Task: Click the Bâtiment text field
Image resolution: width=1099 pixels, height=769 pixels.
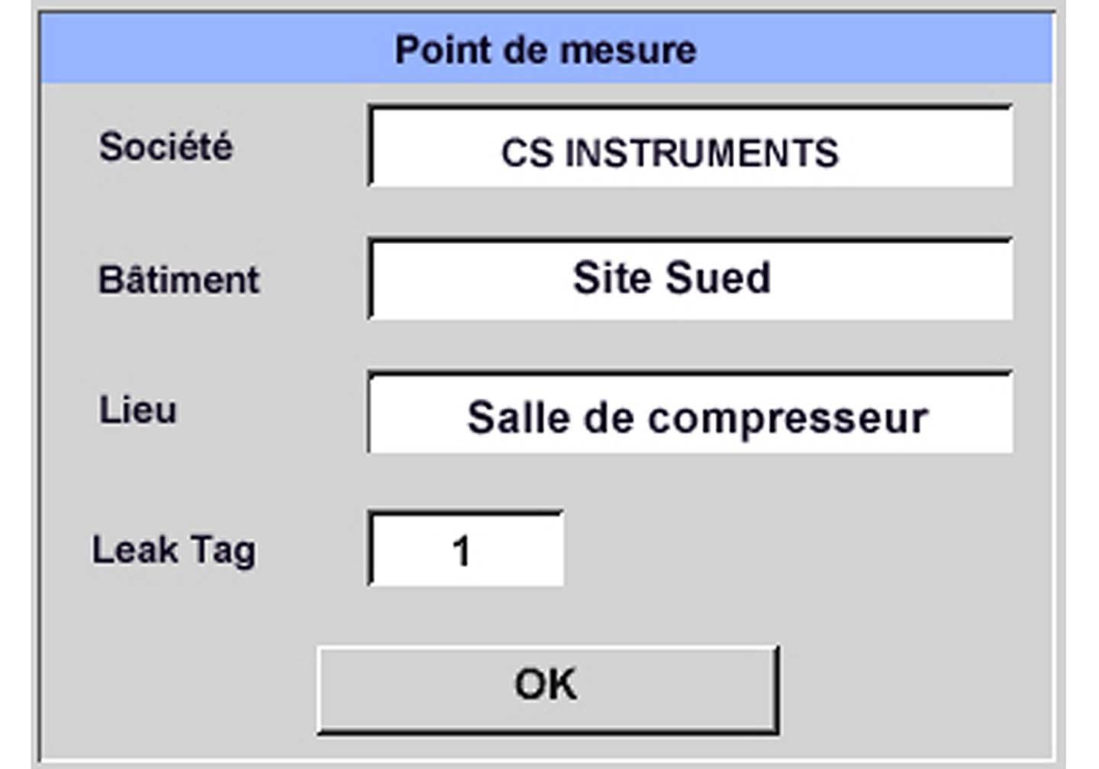Action: click(690, 279)
